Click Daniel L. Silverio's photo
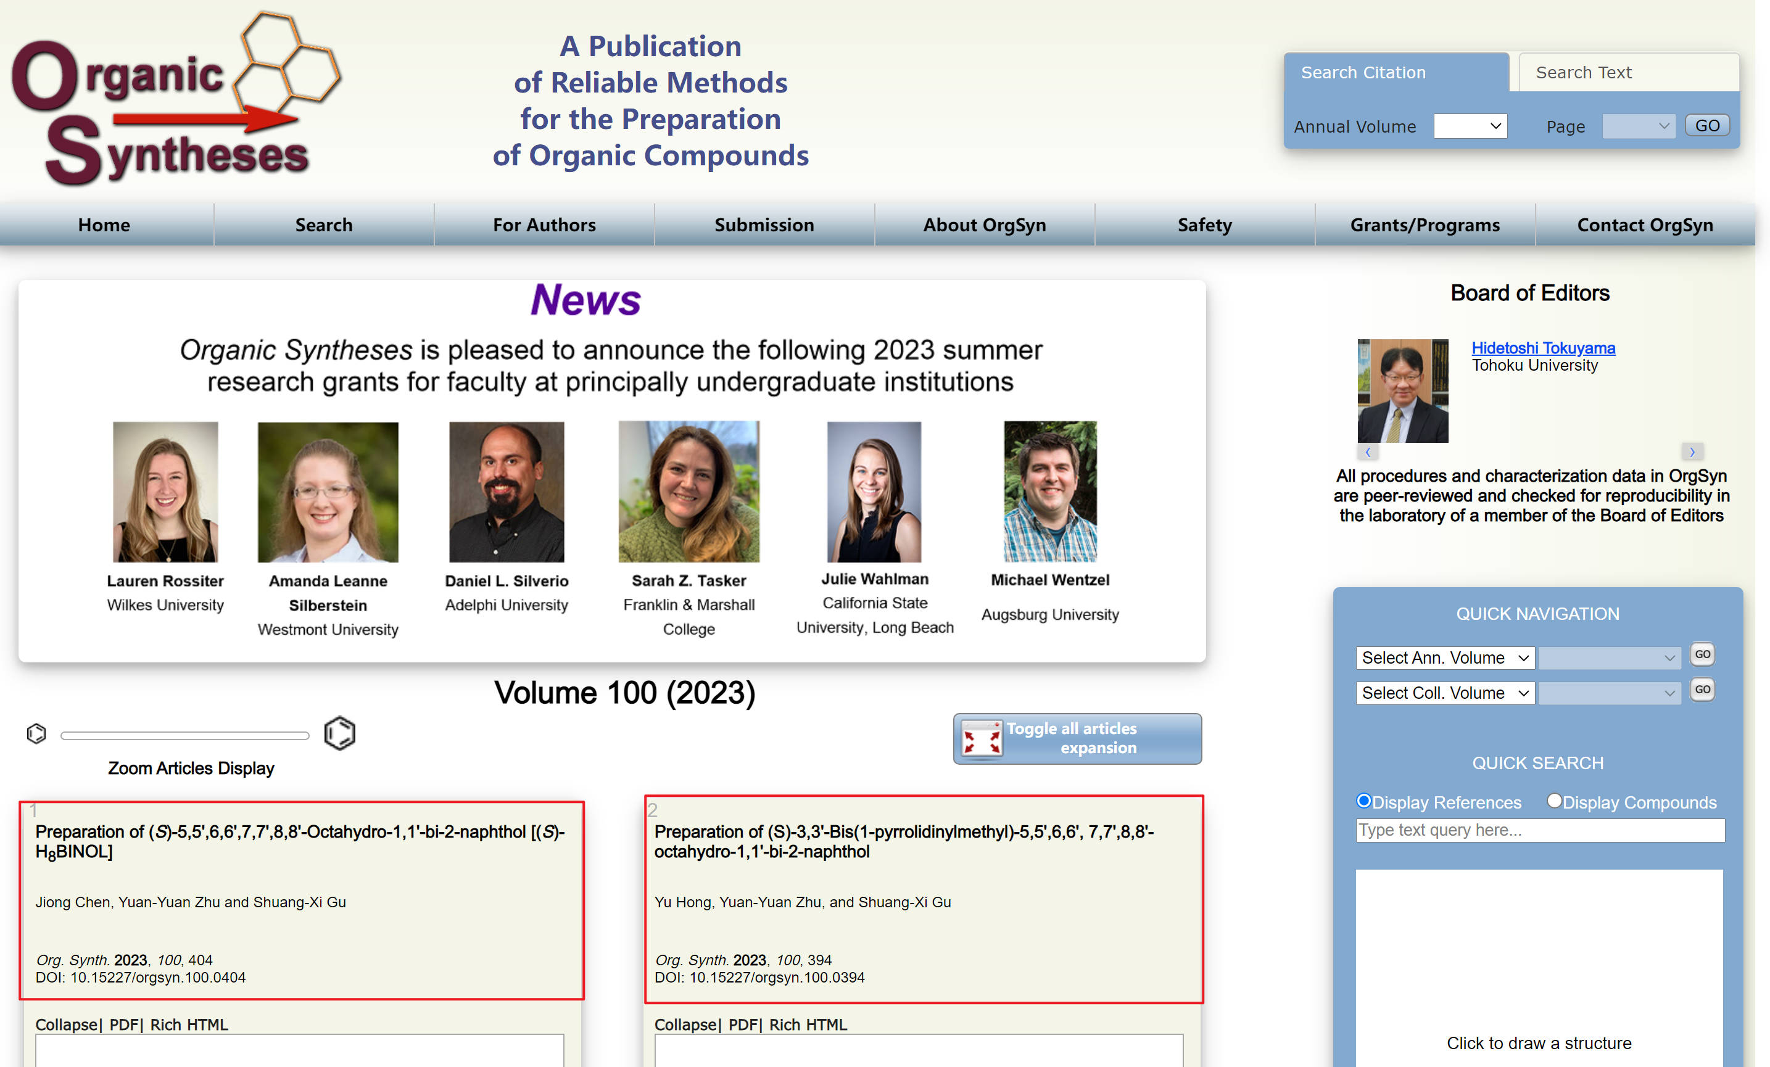 507,492
